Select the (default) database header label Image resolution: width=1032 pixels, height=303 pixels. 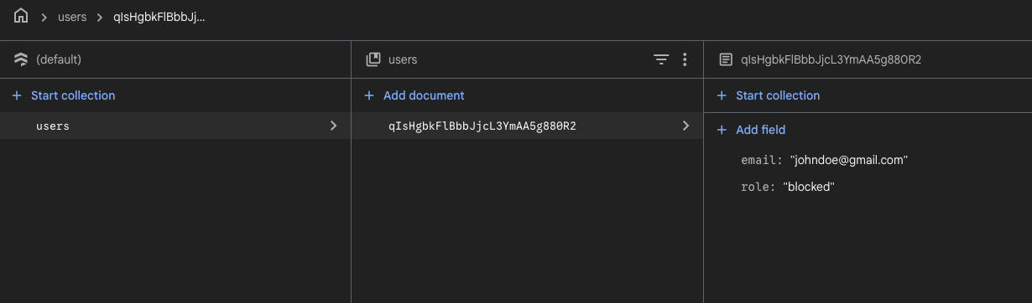(x=59, y=59)
